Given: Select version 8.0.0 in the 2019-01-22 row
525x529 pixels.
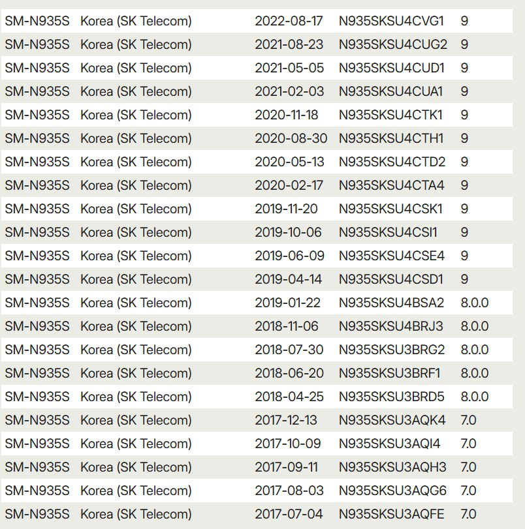Looking at the screenshot, I should tap(474, 303).
